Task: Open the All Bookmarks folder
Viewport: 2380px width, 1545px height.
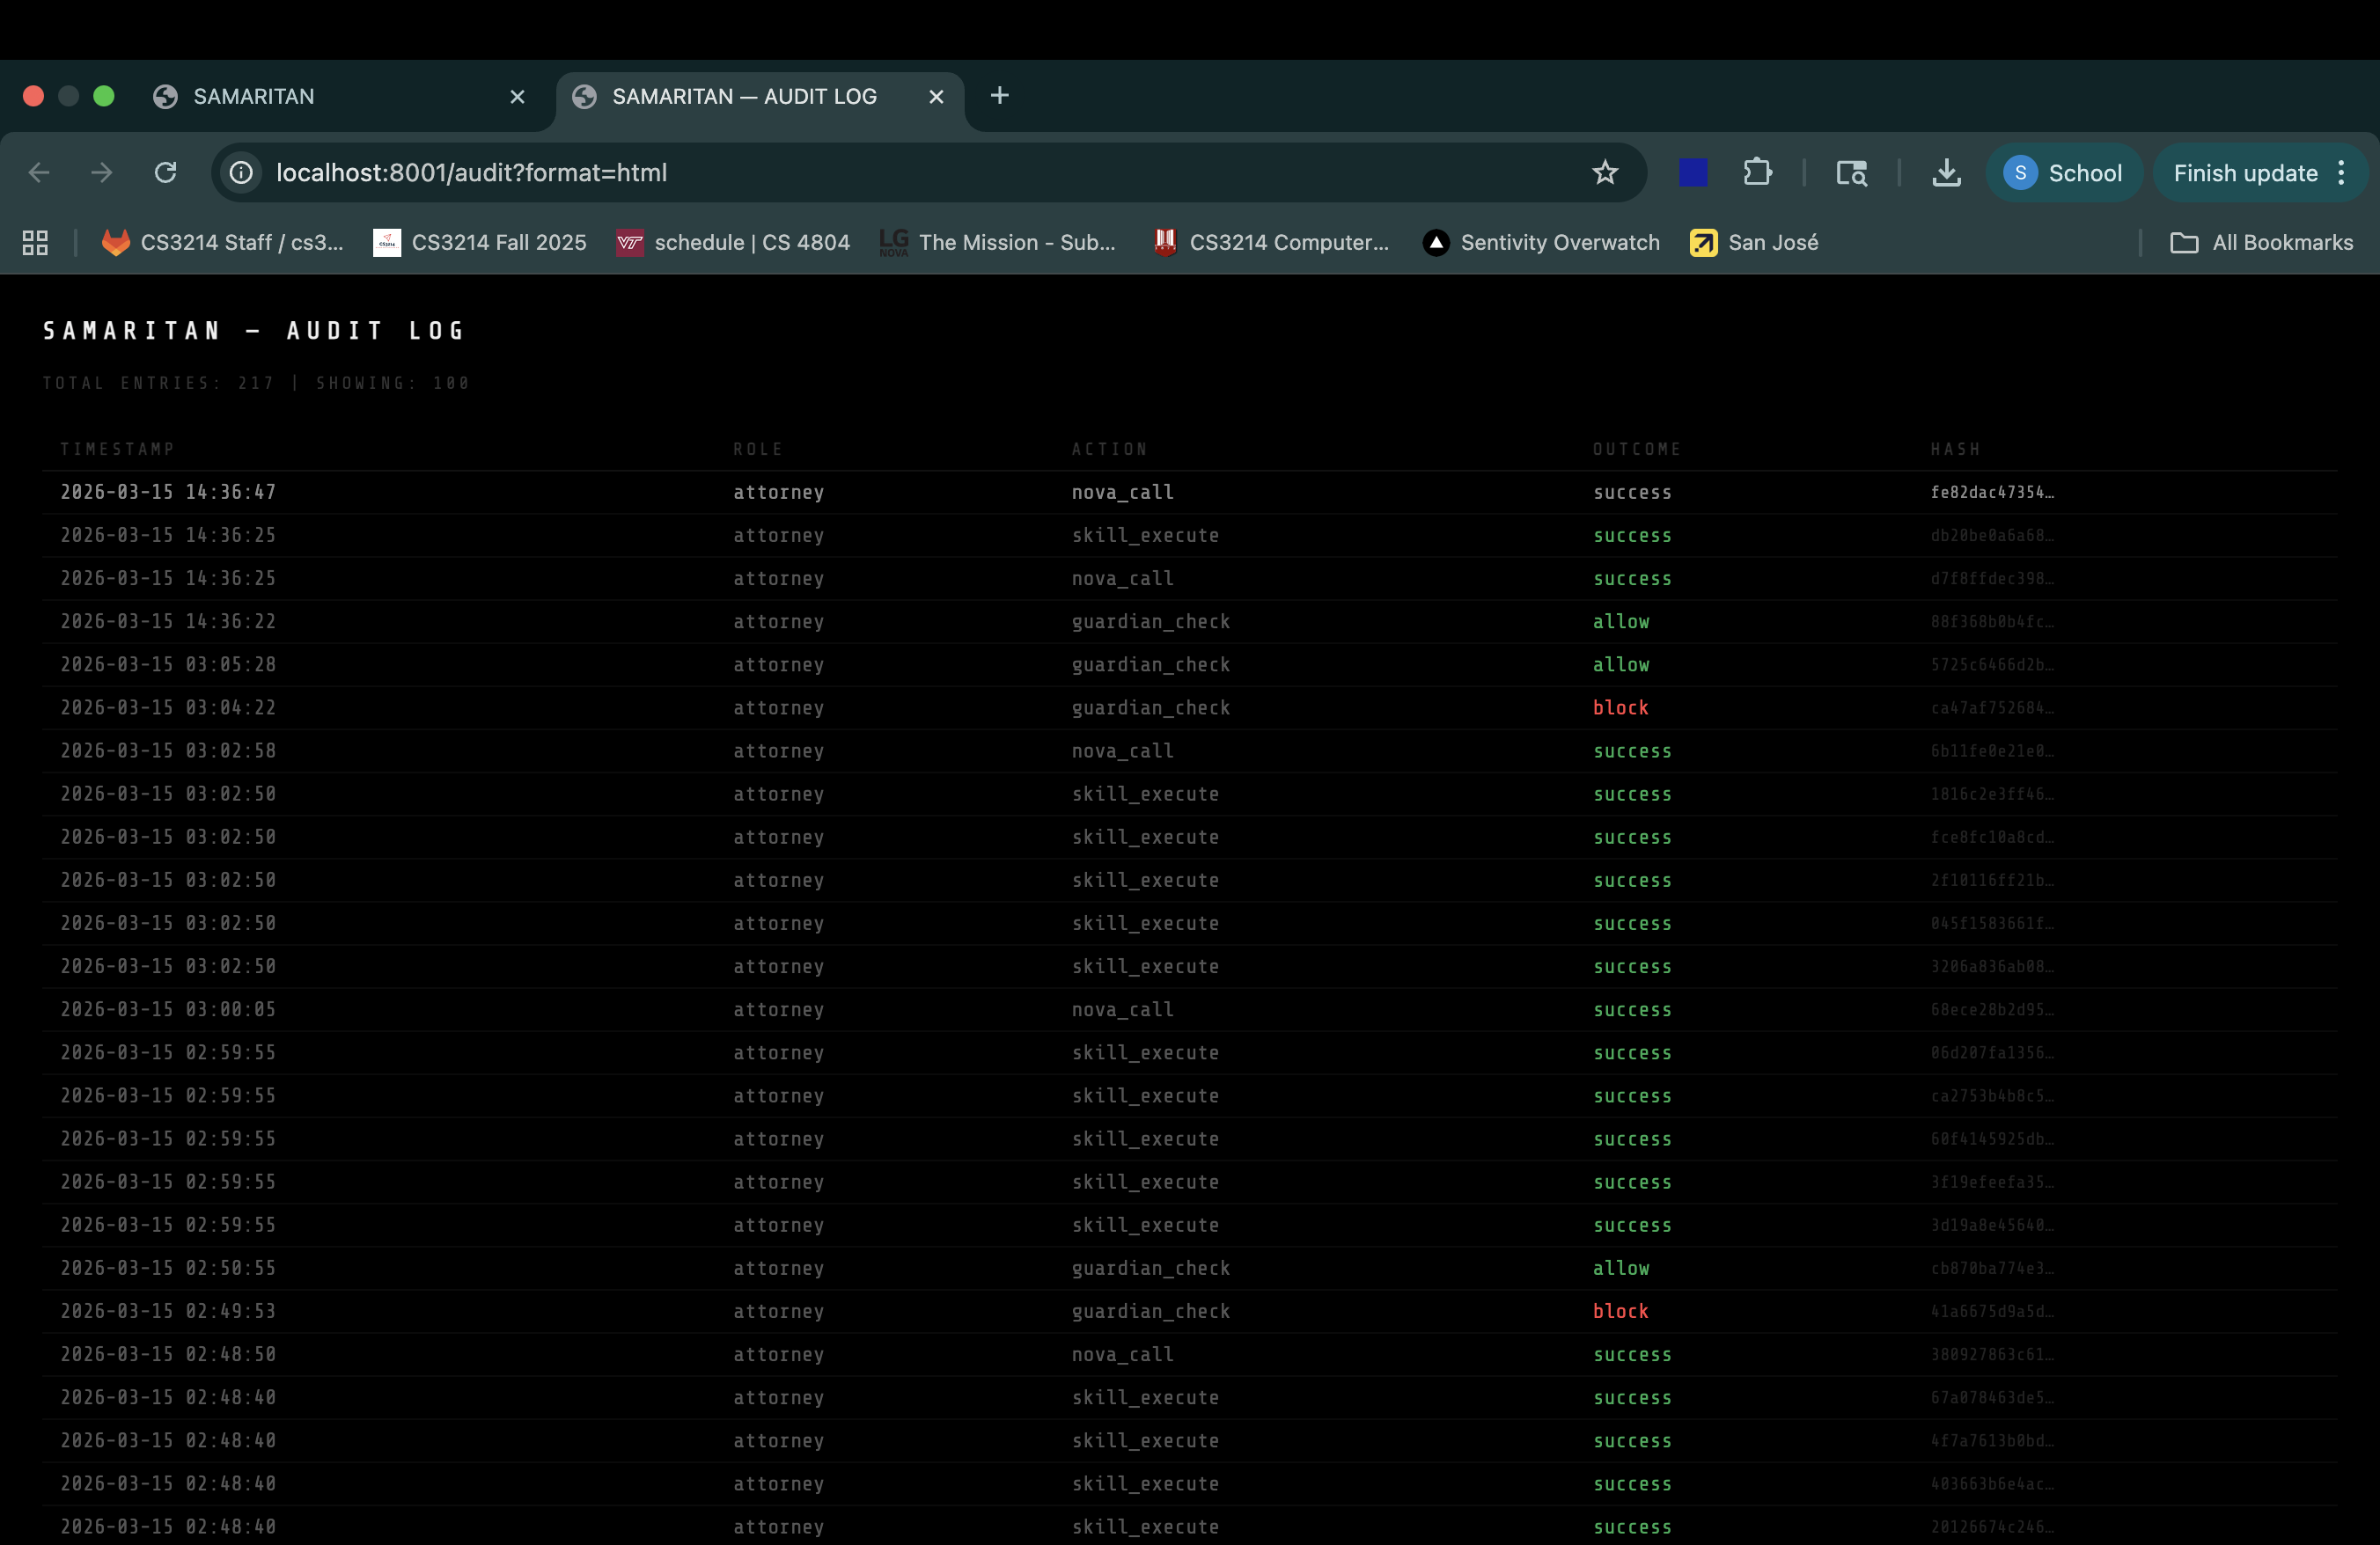Action: pyautogui.click(x=2261, y=243)
